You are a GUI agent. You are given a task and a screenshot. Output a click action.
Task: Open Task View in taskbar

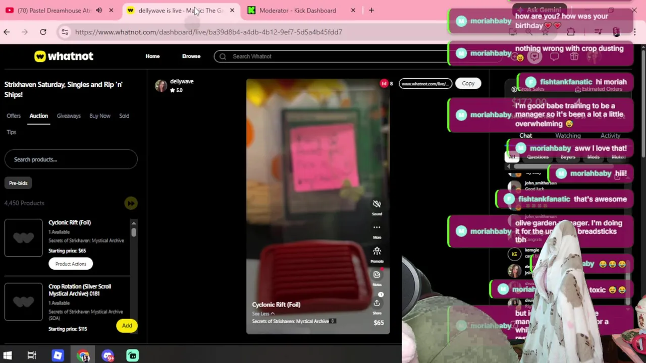click(x=32, y=355)
